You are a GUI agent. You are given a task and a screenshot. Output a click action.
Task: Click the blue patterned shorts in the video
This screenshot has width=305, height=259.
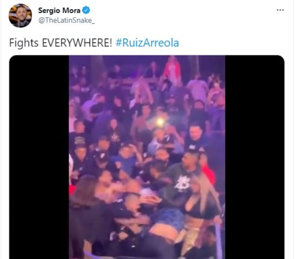[x=169, y=217]
